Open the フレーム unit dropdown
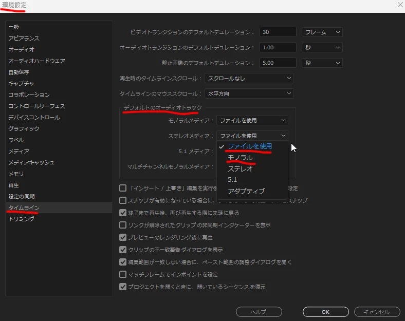 click(322, 32)
